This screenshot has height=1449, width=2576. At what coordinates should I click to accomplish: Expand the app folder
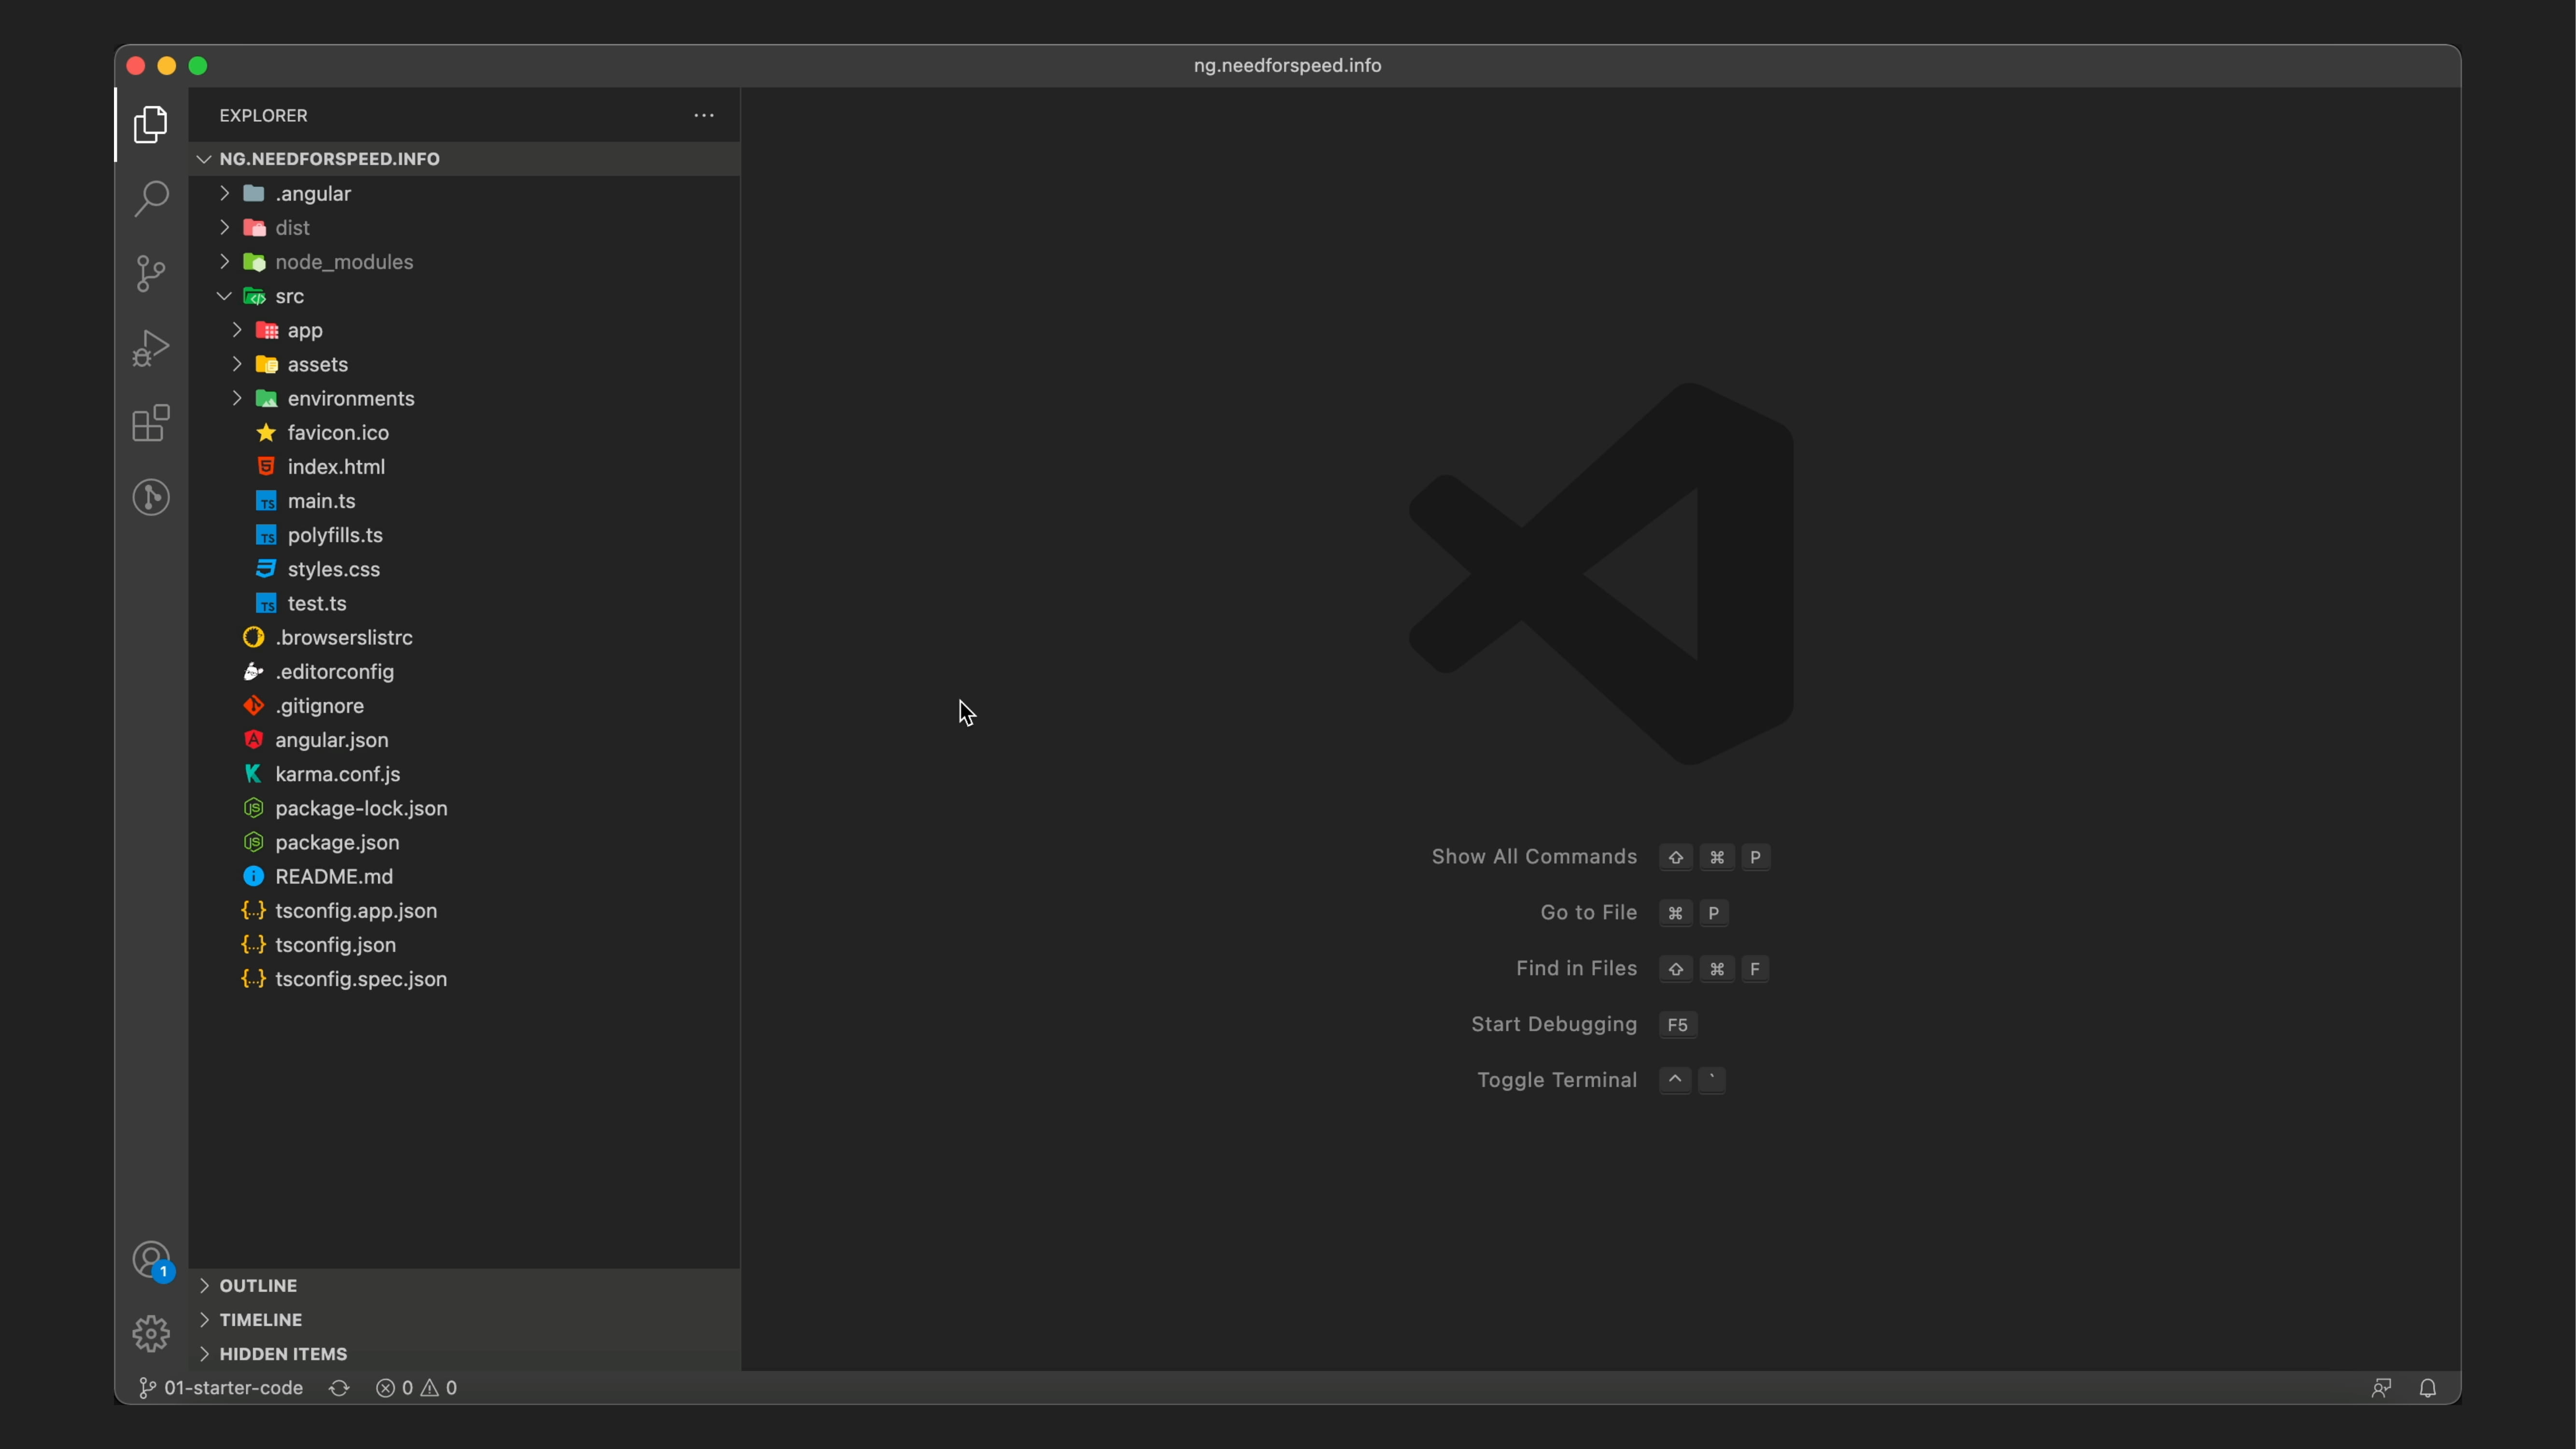[x=465, y=330]
